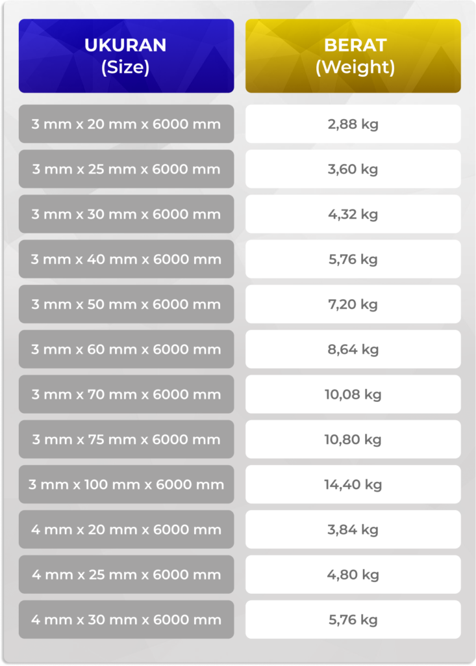Click size 3 mm x 50 mm x 6000 mm
476x666 pixels.
(x=126, y=304)
